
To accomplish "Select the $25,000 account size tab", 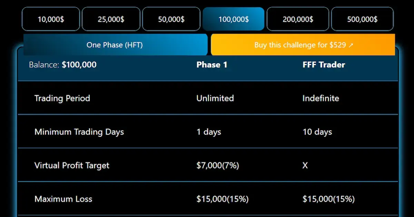I will tap(111, 19).
